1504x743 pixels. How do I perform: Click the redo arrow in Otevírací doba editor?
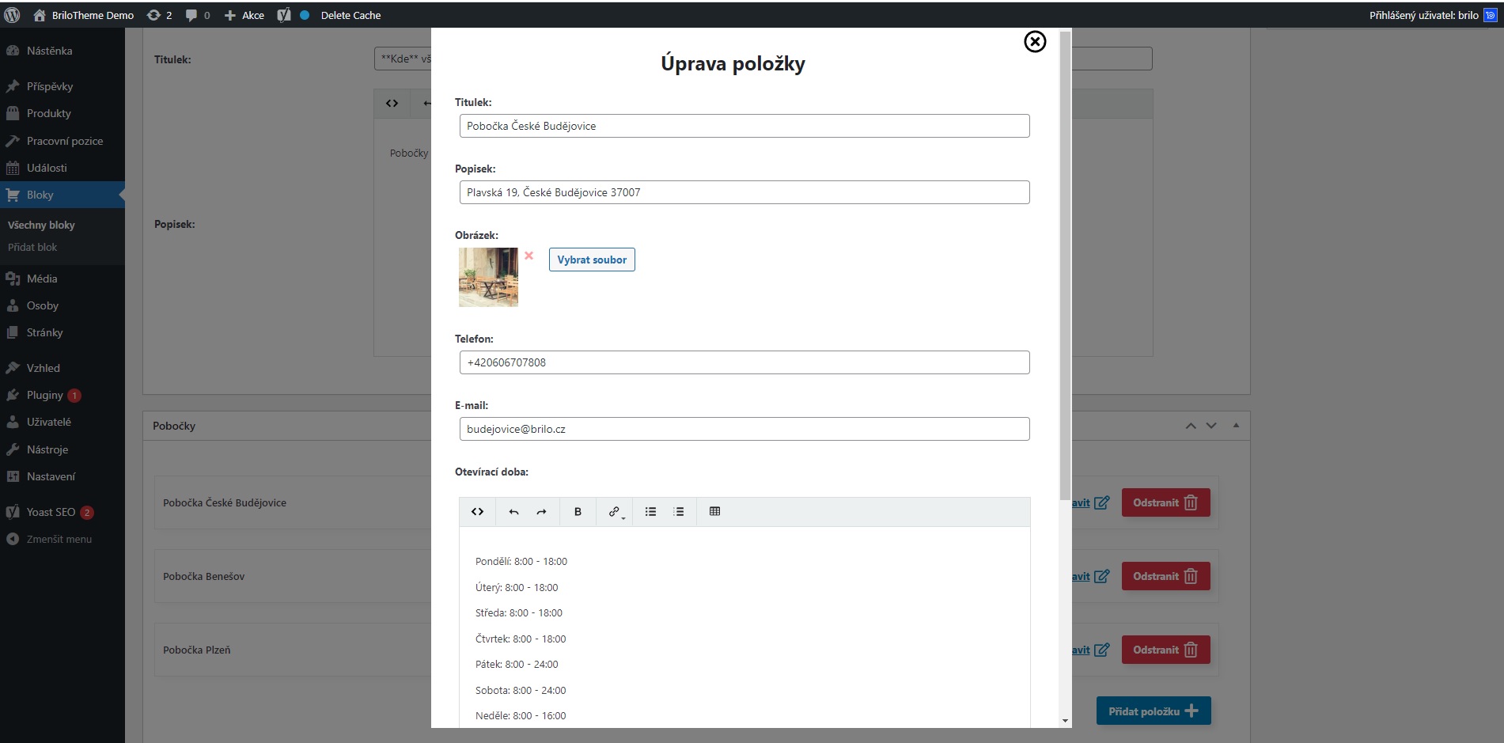coord(541,512)
